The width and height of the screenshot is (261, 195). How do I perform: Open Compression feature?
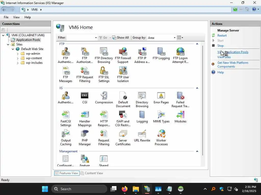104,98
